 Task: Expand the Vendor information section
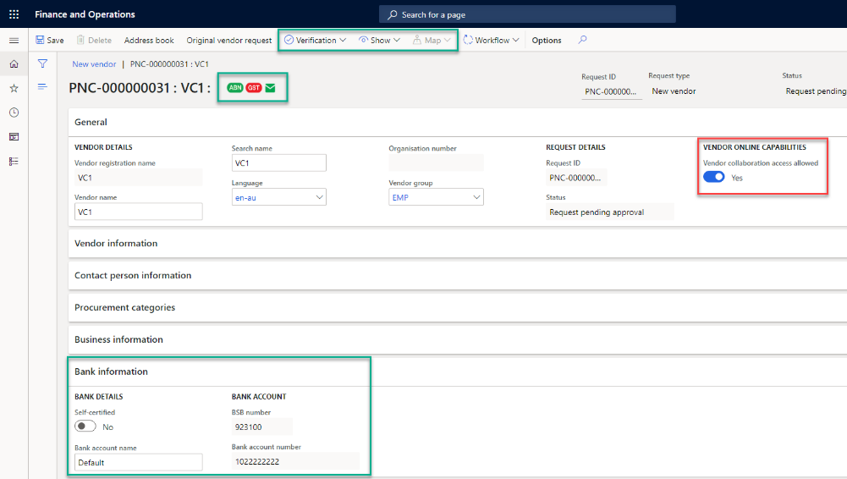click(457, 243)
